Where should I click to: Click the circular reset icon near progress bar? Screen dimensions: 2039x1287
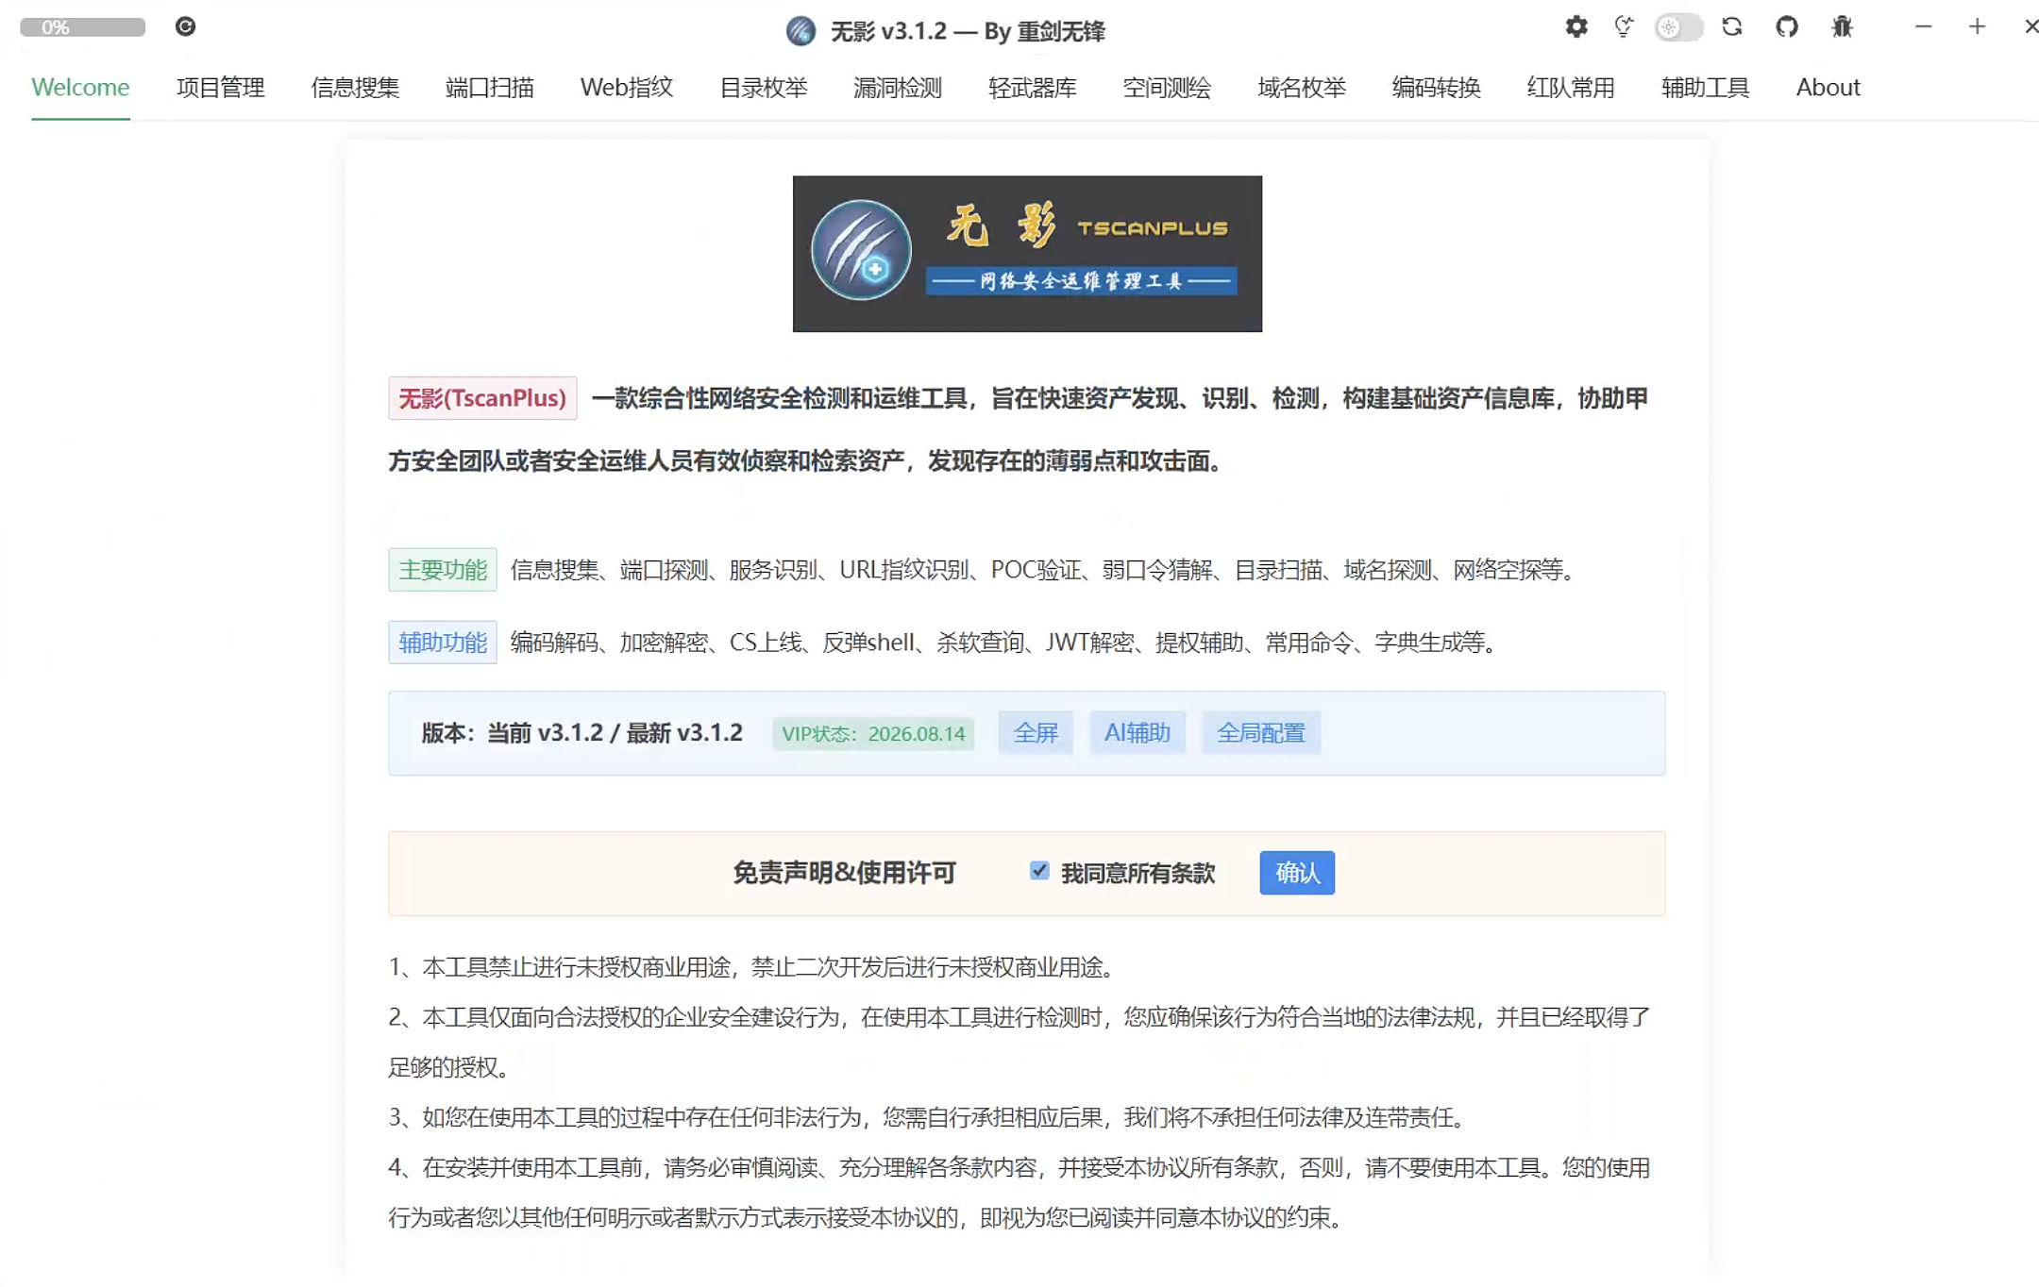coord(185,26)
